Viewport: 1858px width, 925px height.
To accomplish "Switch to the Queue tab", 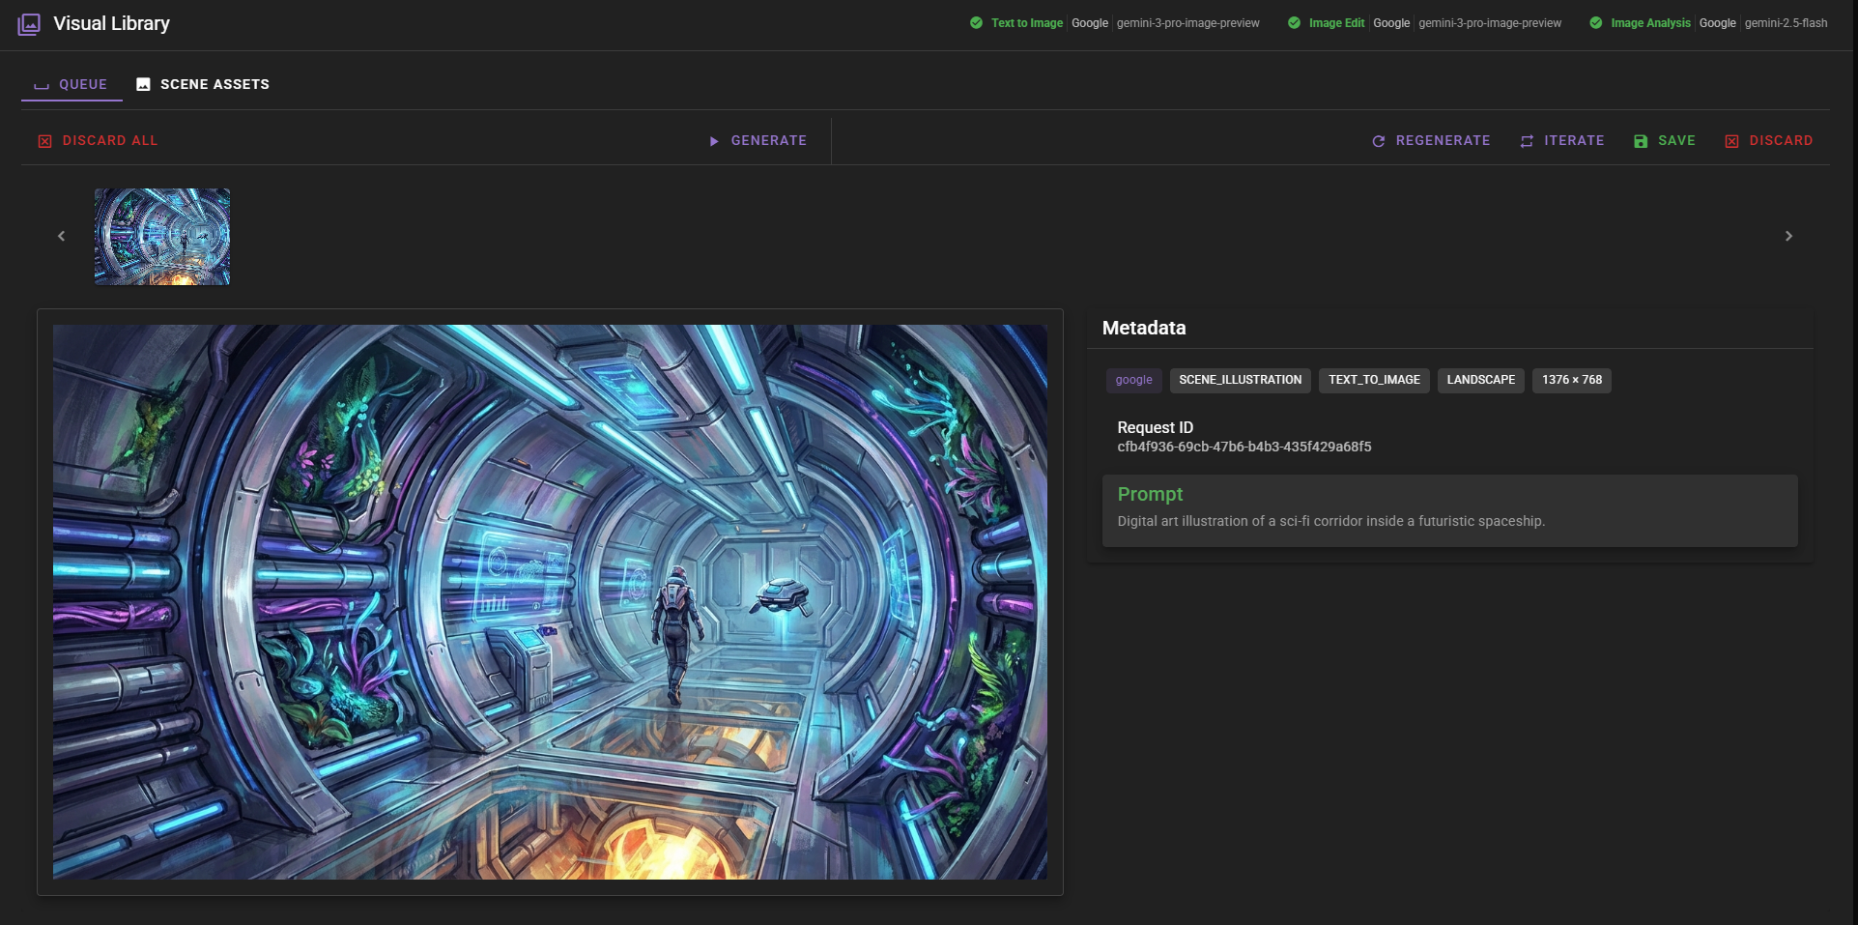I will 71,83.
